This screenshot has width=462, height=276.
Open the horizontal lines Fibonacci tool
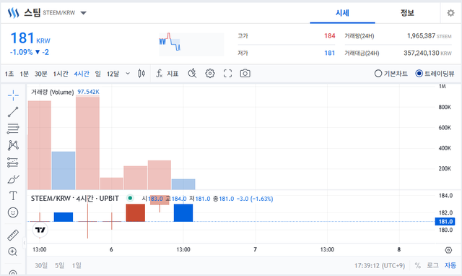[x=13, y=129]
